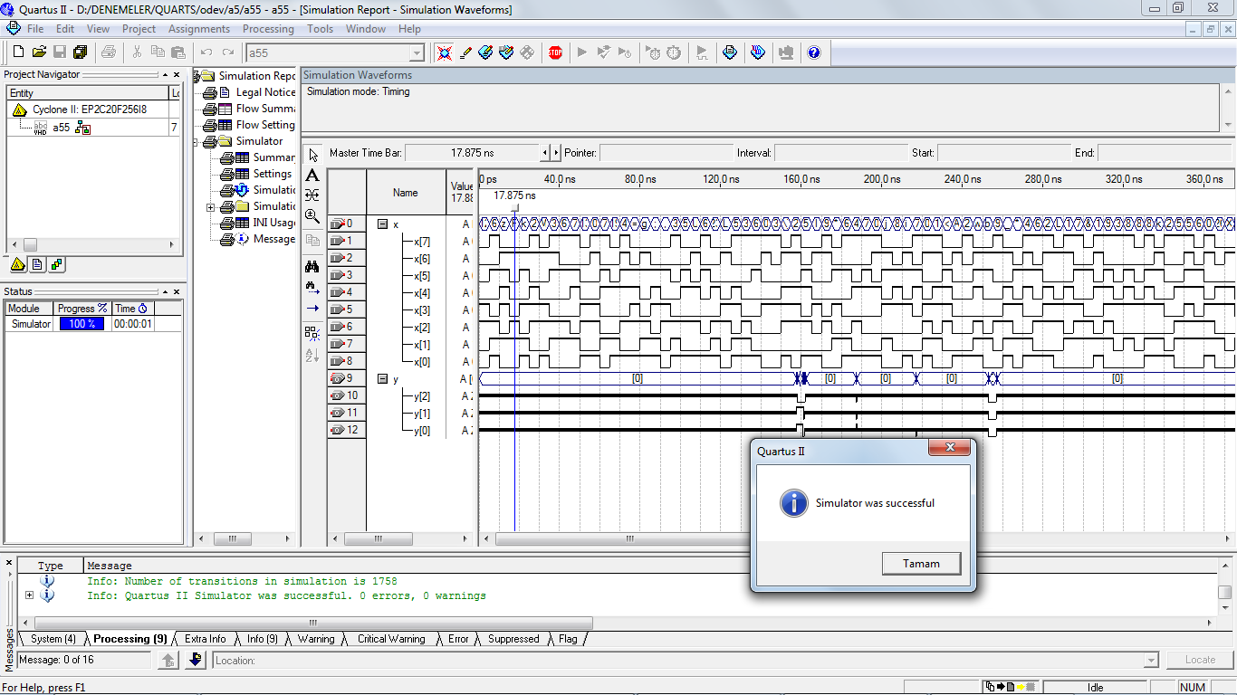This screenshot has height=695, width=1237.
Task: Expand the Quartus II Simulator successful message
Action: [30, 595]
